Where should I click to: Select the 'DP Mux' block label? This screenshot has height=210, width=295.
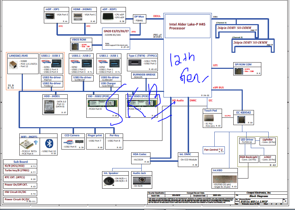tap(139, 16)
